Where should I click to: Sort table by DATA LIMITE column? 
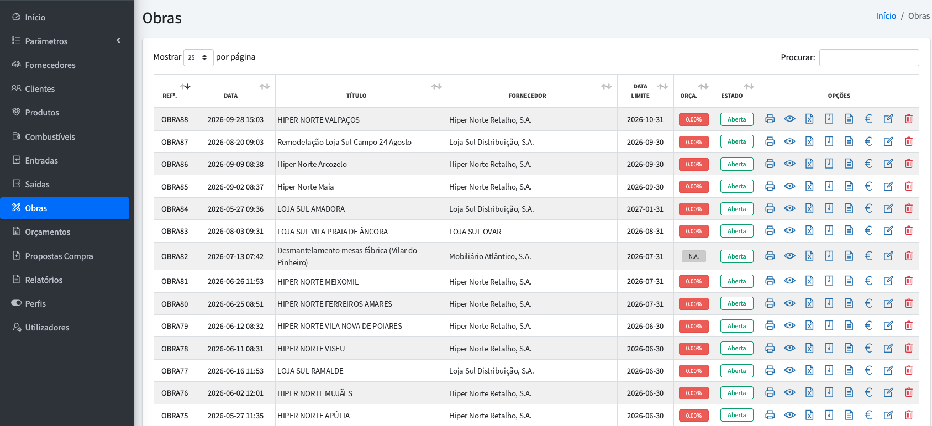click(645, 91)
